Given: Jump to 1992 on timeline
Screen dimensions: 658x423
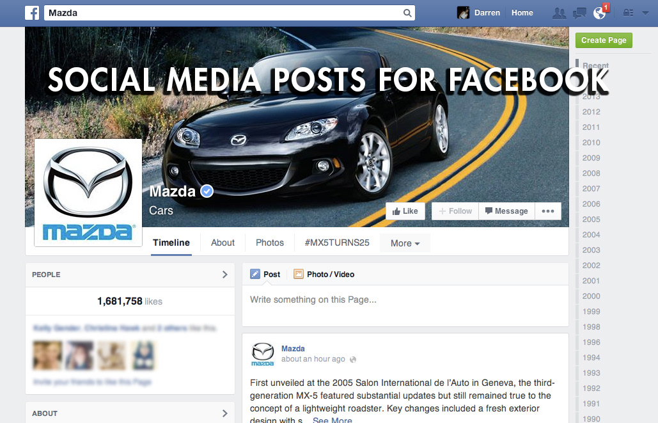Looking at the screenshot, I should click(591, 388).
